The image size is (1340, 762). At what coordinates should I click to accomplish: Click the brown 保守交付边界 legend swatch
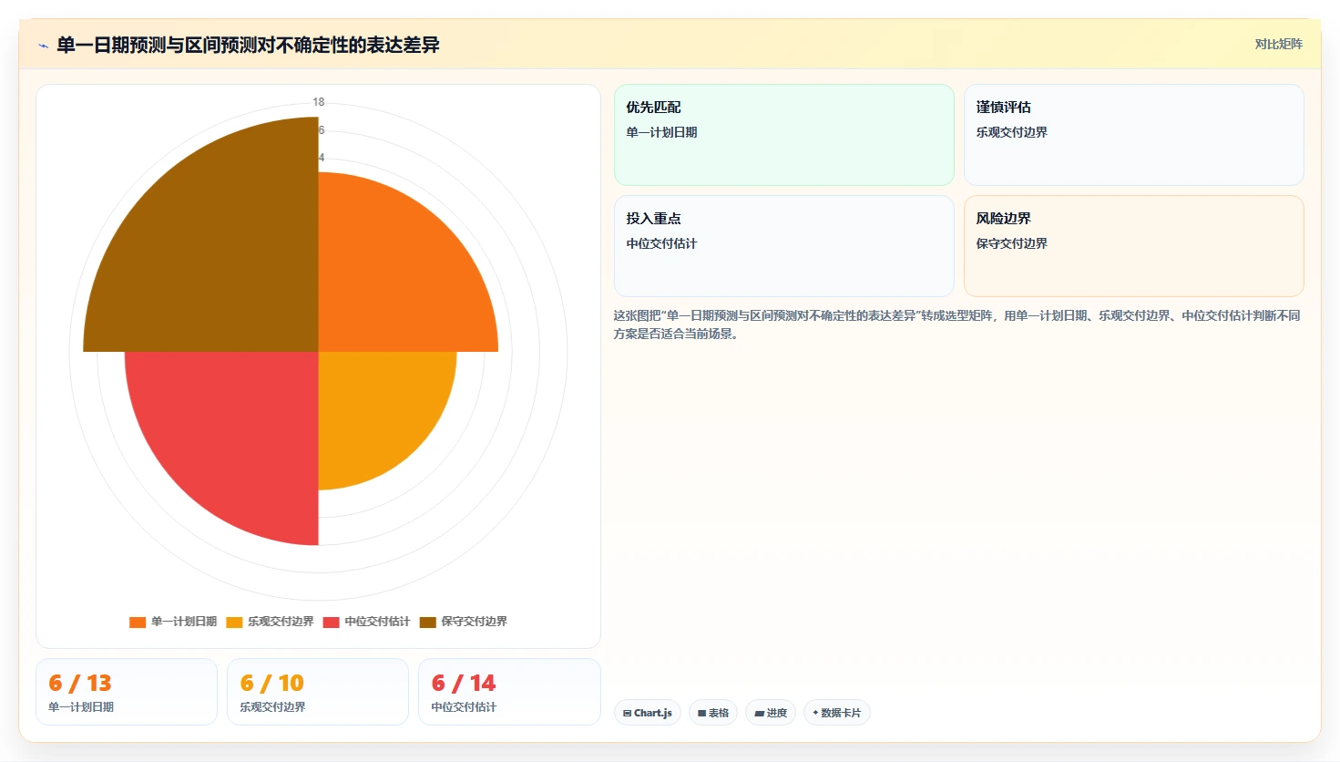tap(427, 622)
